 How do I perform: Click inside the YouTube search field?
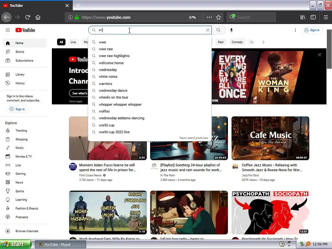[x=150, y=30]
